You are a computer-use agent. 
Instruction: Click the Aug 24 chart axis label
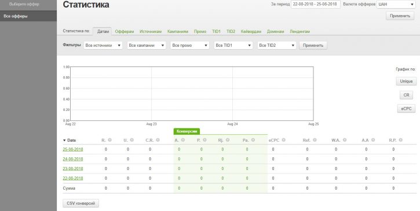tap(232, 124)
